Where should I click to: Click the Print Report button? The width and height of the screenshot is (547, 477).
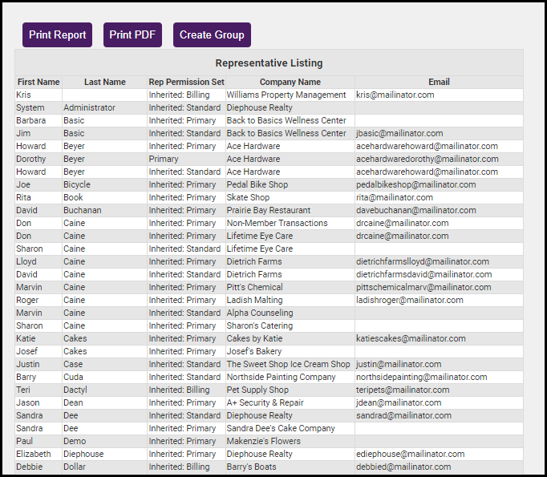click(x=57, y=34)
